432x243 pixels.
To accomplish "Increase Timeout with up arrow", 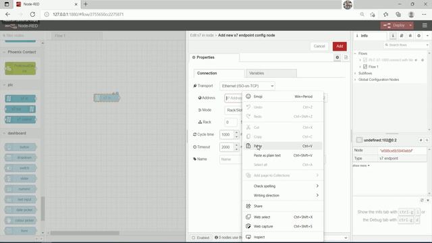I will click(236, 145).
